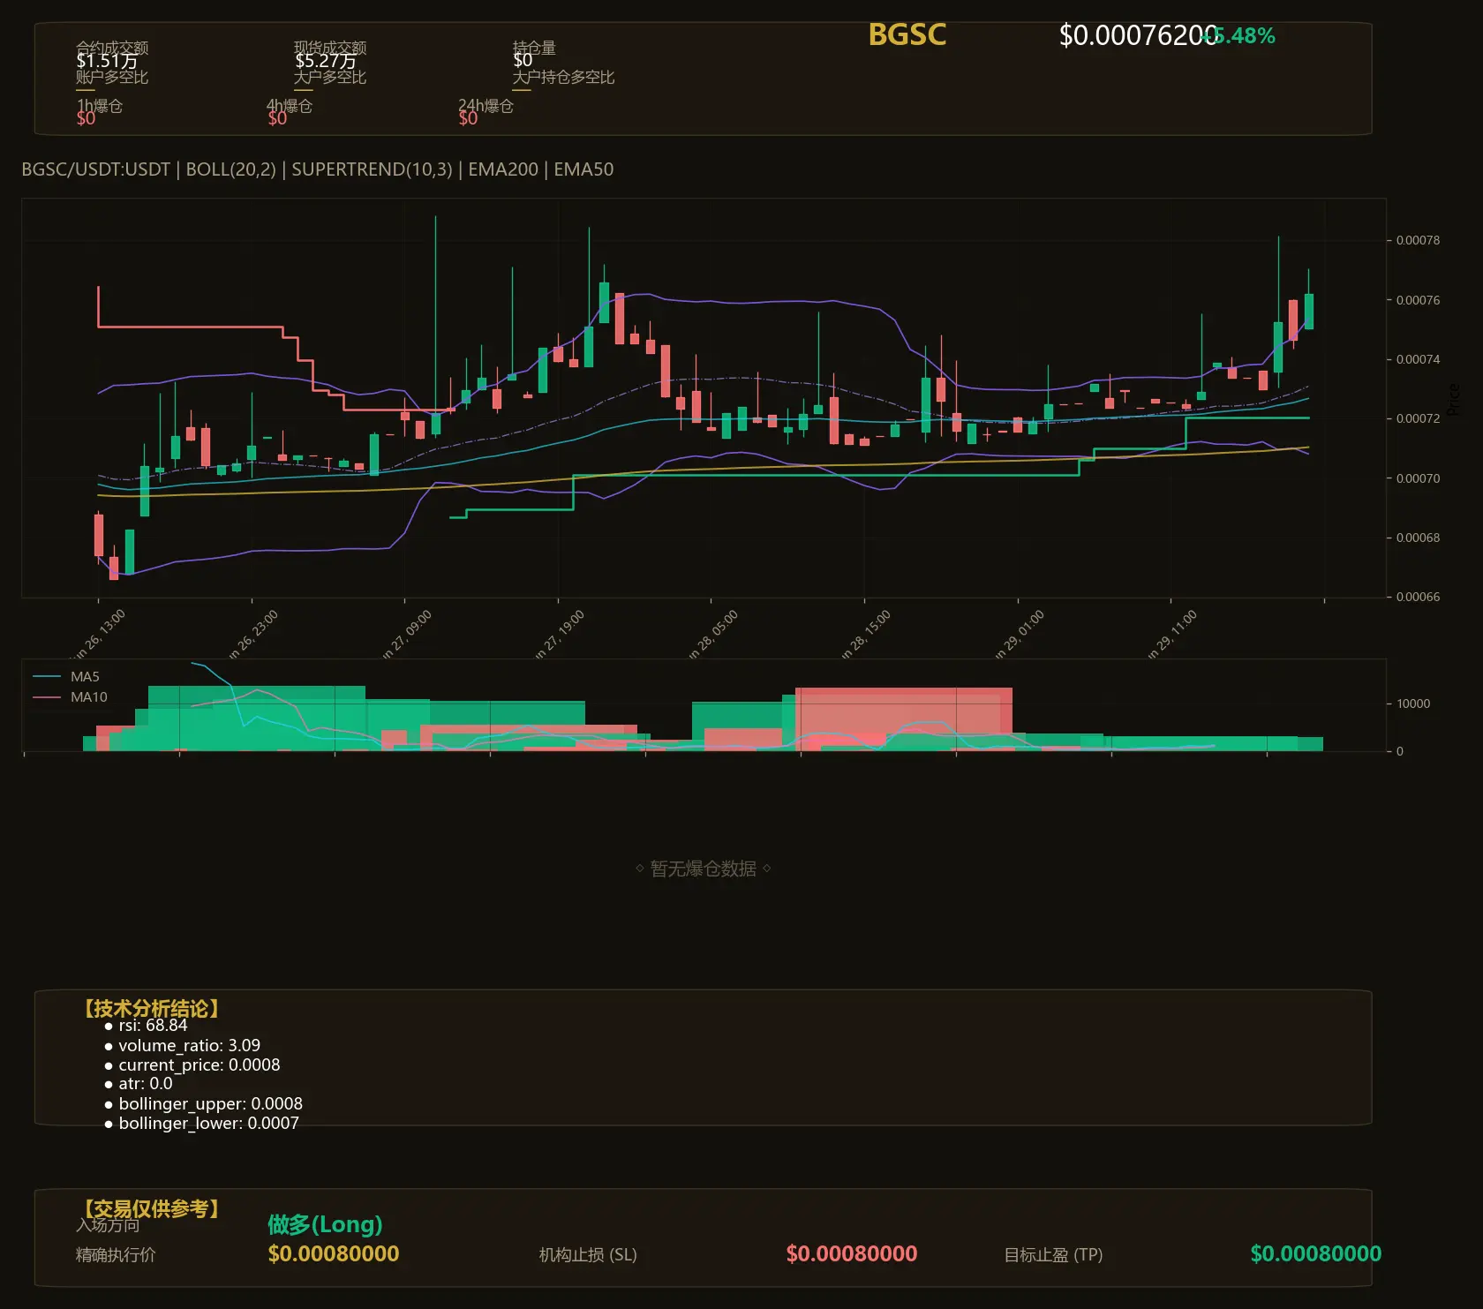Click the 28, 05:00 time axis label
The image size is (1483, 1309).
[711, 635]
